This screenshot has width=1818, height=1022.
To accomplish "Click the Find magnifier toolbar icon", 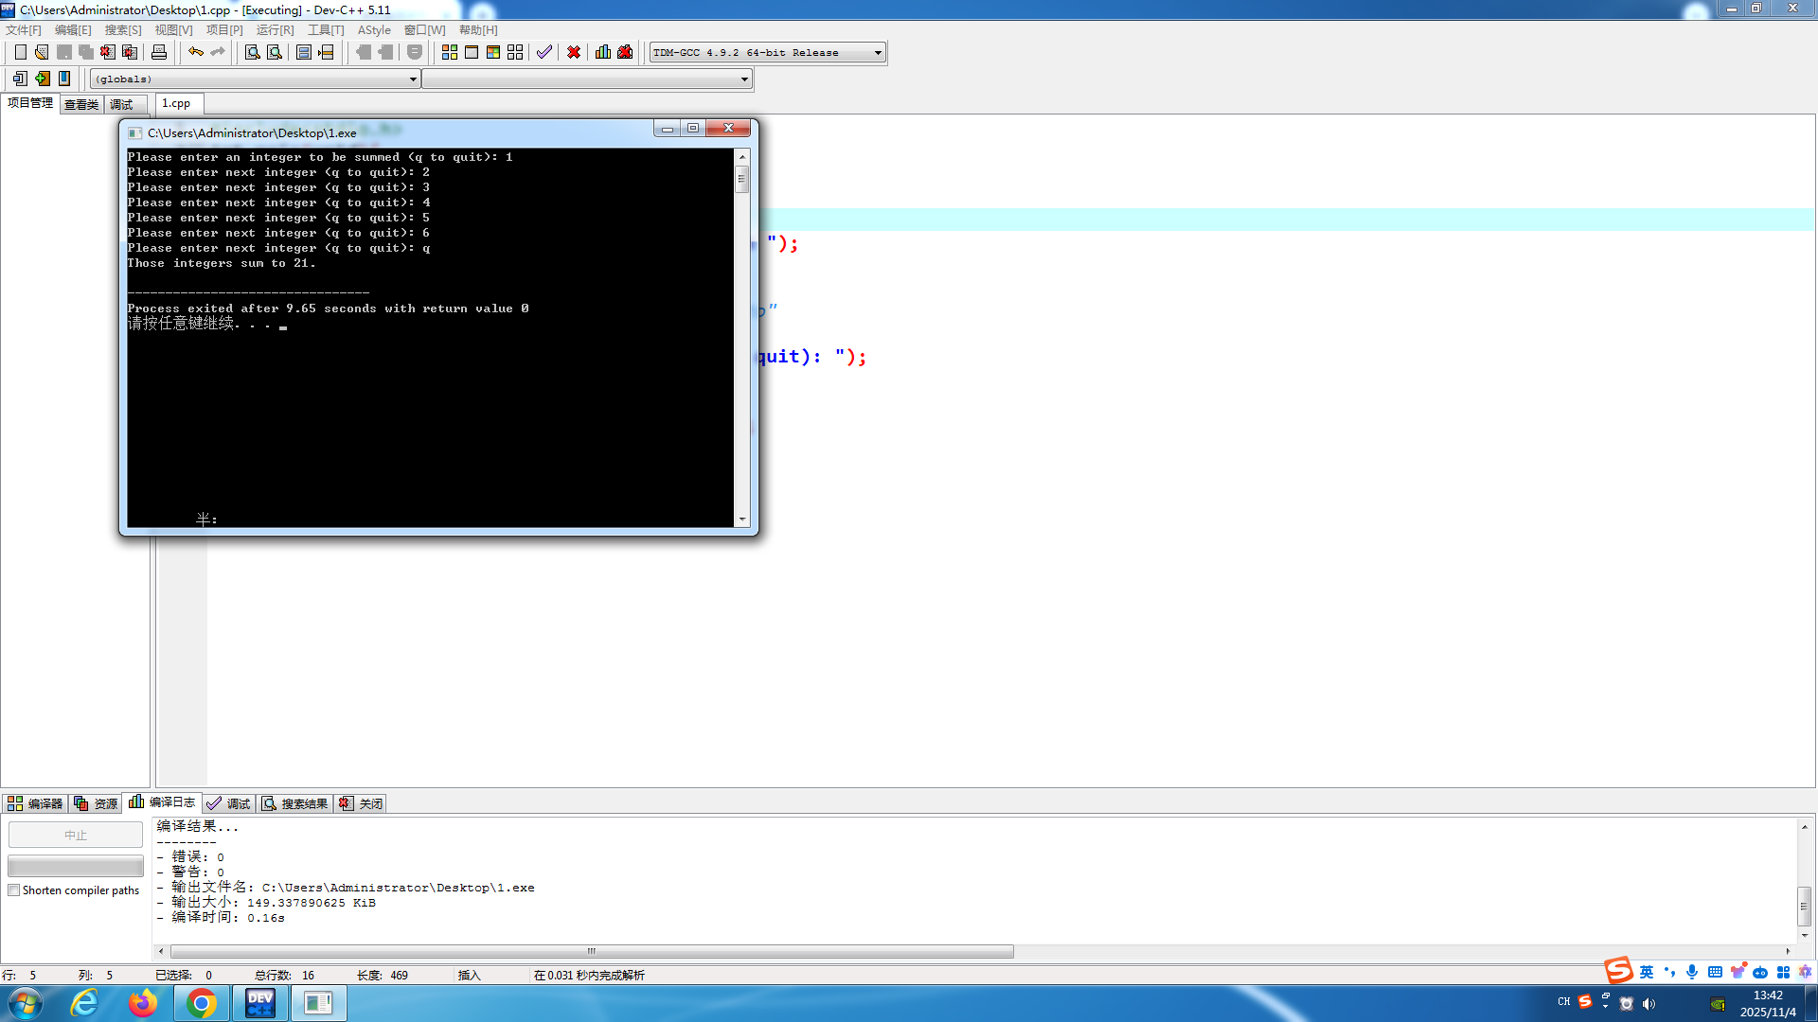I will pyautogui.click(x=253, y=53).
